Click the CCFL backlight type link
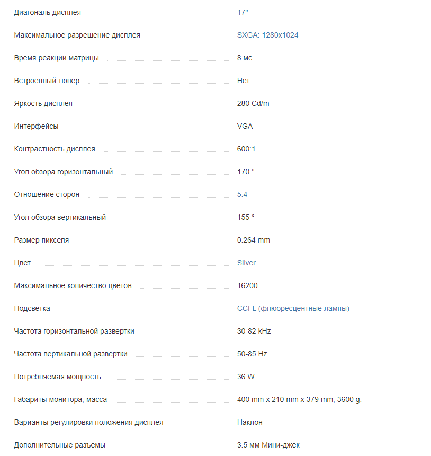 (x=293, y=308)
